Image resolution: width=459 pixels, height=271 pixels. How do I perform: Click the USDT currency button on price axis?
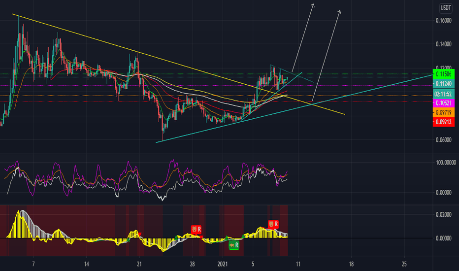coord(446,8)
